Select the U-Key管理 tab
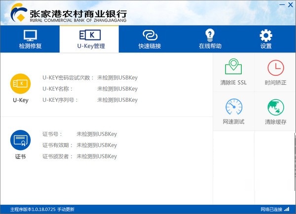The width and height of the screenshot is (296, 214). pyautogui.click(x=89, y=39)
